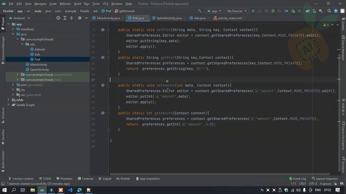The width and height of the screenshot is (346, 194).
Task: Click the gutter icon beside setAmount method
Action: (x=103, y=85)
